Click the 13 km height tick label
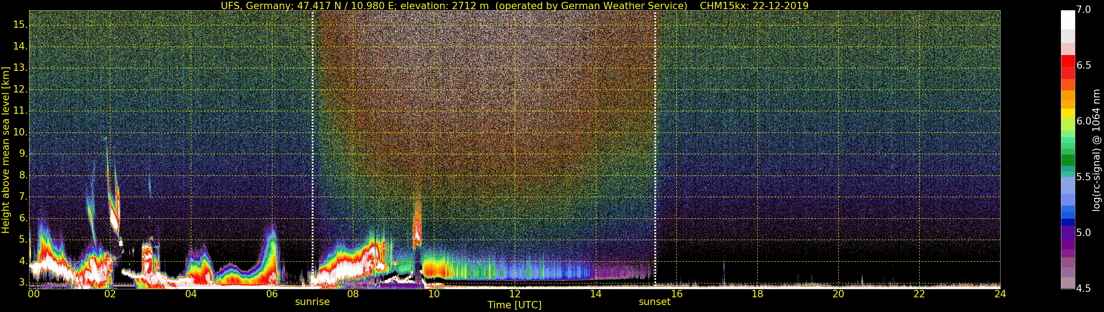Viewport: 1104px width, 312px height. click(21, 68)
